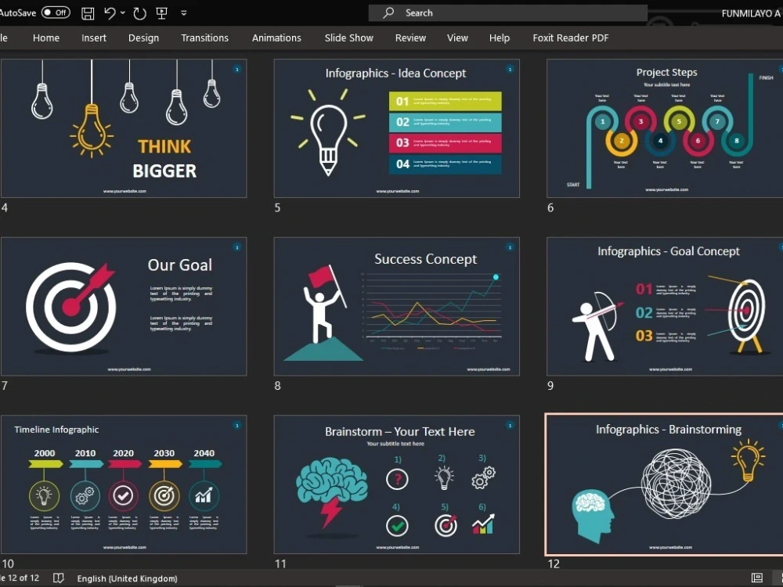Select the Success Concept slide thumbnail
783x587 pixels.
[x=396, y=307]
